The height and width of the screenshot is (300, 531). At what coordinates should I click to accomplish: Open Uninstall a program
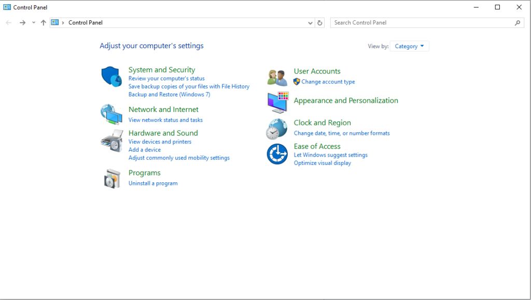point(153,183)
